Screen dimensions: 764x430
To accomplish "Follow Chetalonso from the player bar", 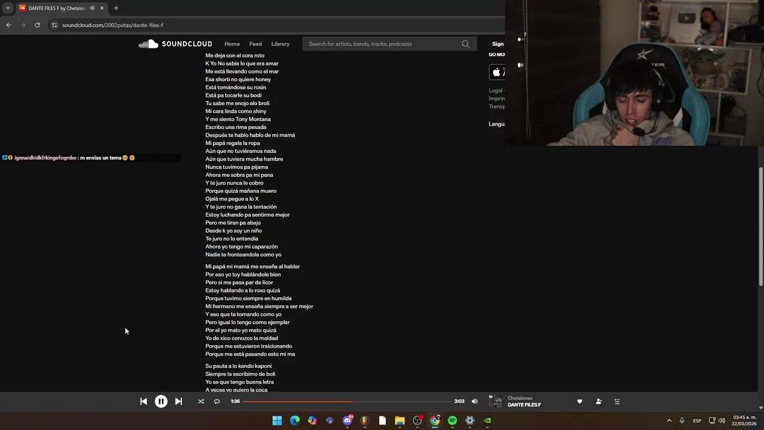I will pos(599,401).
